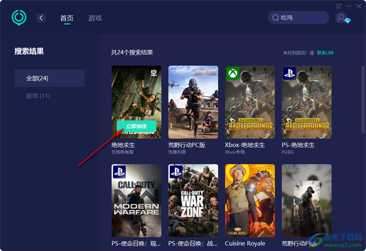
Task: Click PlayStation badge on Warzone cover
Action: [x=176, y=172]
